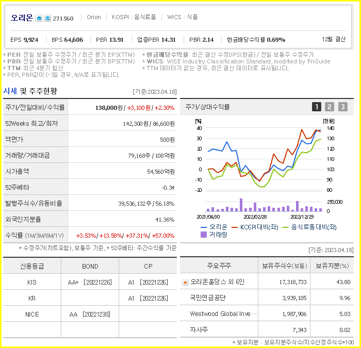Select the CP column header

(x=148, y=267)
